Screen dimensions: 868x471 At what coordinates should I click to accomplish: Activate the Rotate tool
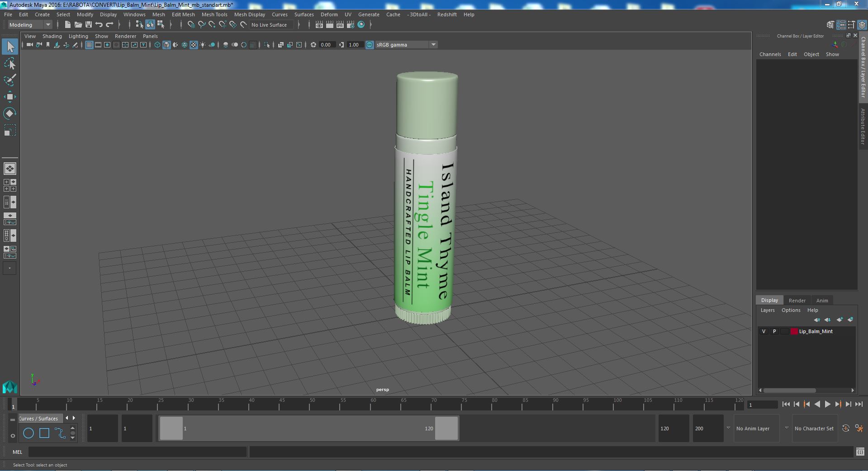(10, 113)
